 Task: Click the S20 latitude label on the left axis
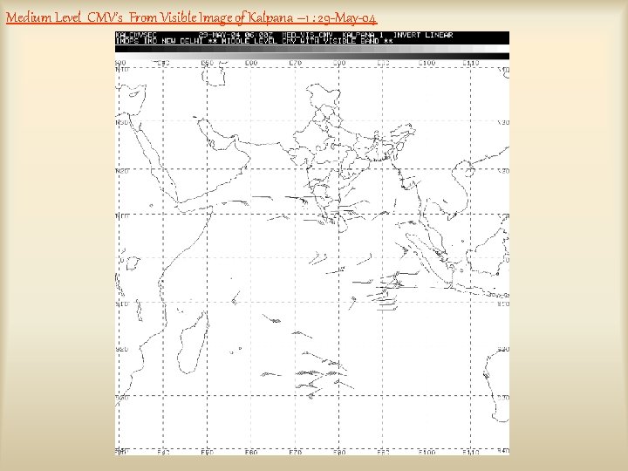tap(122, 349)
